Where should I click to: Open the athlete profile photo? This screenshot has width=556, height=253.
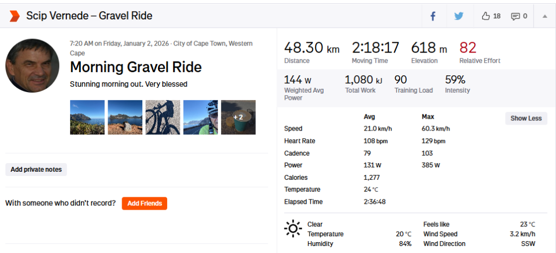(32, 66)
